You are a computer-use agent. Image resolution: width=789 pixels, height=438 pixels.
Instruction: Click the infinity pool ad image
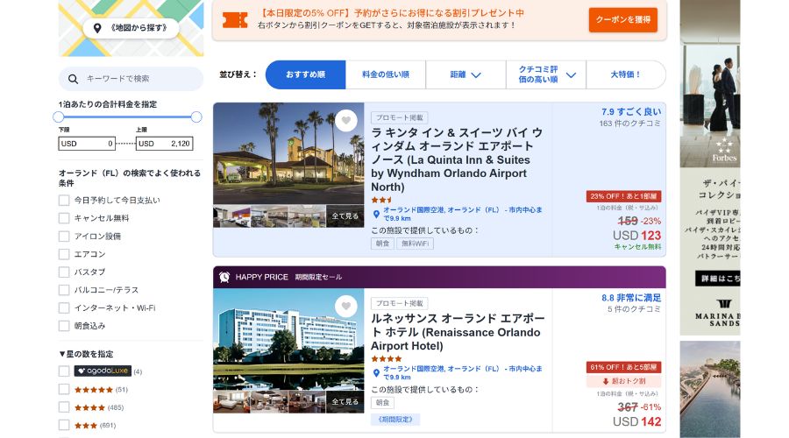tap(710, 389)
